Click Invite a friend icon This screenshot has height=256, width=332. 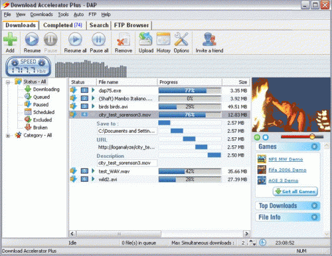click(x=209, y=39)
